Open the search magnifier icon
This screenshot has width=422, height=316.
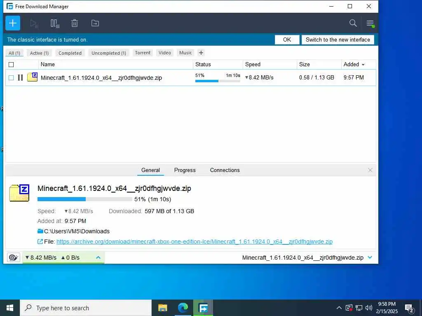point(353,23)
